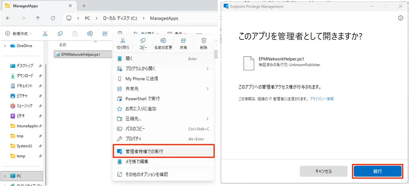Close the ManagedApps tab

[x=70, y=6]
